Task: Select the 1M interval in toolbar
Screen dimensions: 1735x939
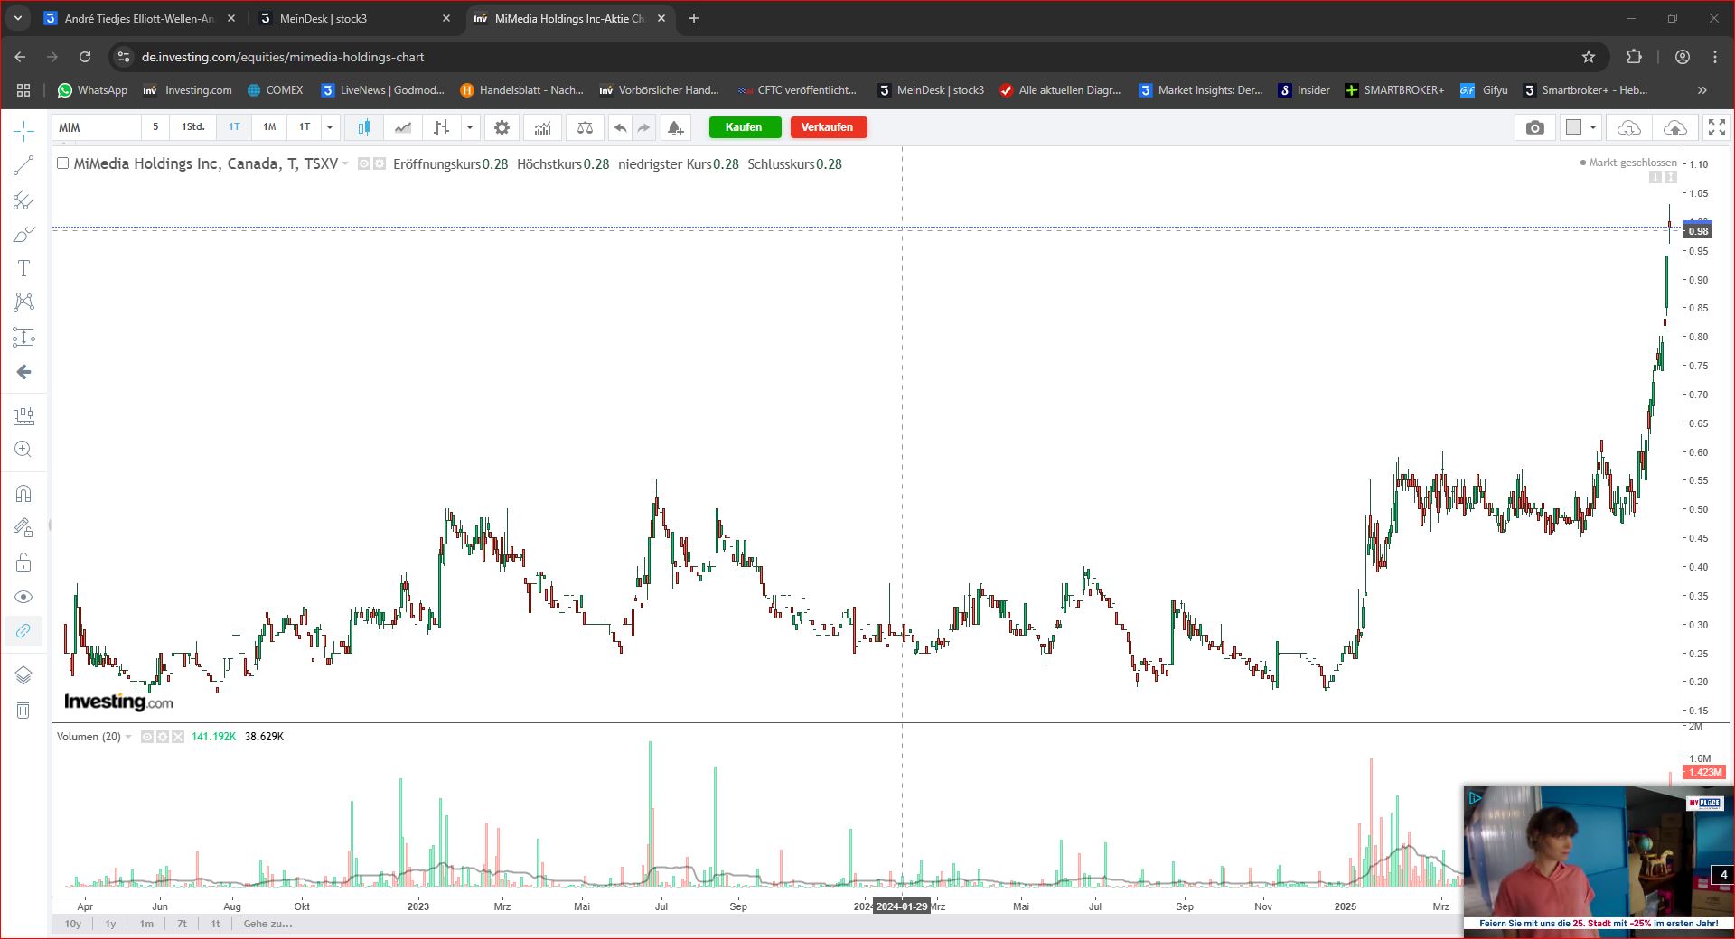Action: (269, 127)
